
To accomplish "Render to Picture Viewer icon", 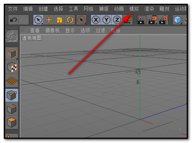I will click(x=152, y=20).
